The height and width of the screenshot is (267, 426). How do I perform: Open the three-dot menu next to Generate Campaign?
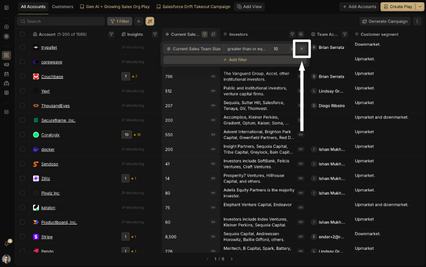click(x=417, y=21)
